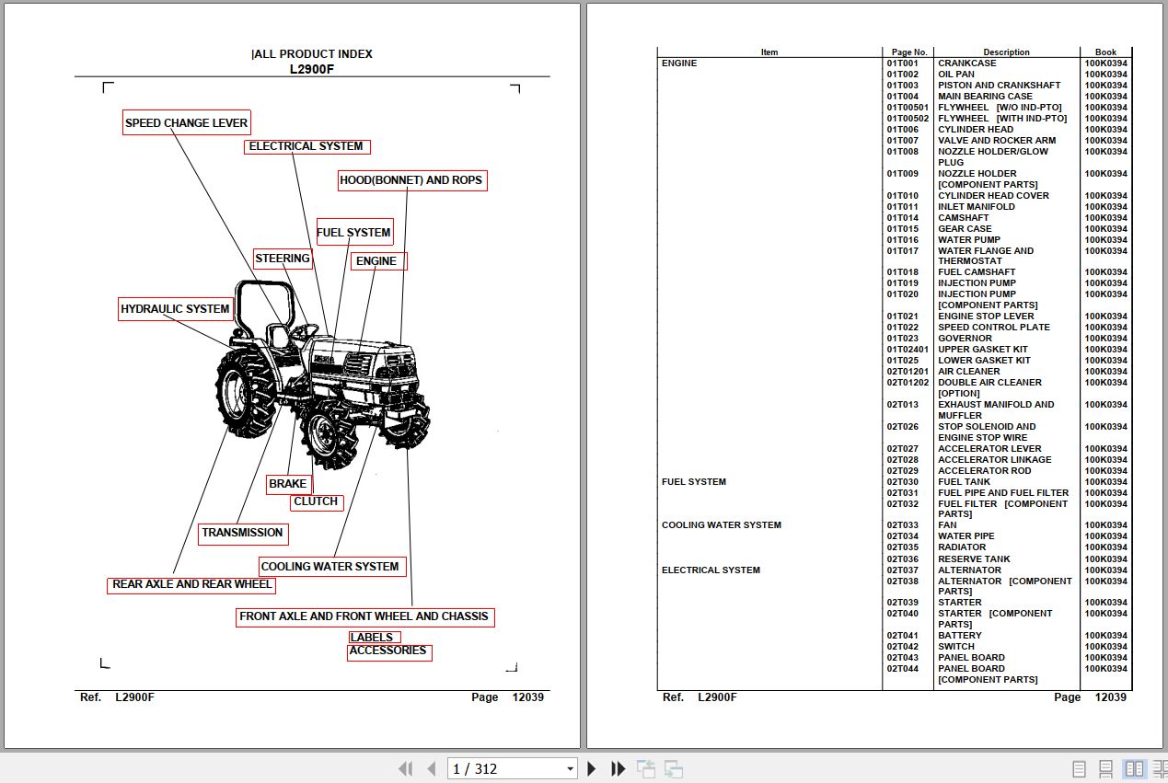Click the CAMSHAFT description
The height and width of the screenshot is (783, 1168).
tap(964, 218)
